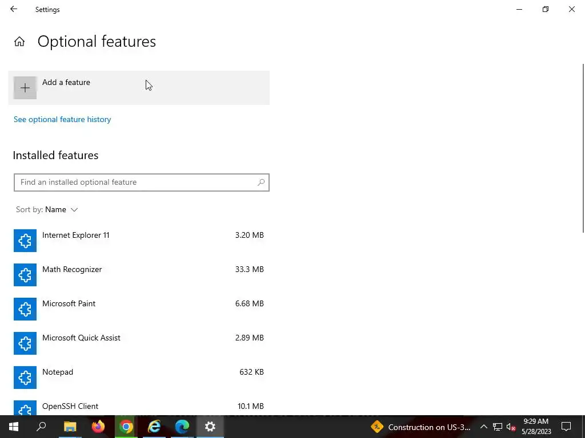Go to Settings home icon
585x438 pixels.
coord(19,41)
